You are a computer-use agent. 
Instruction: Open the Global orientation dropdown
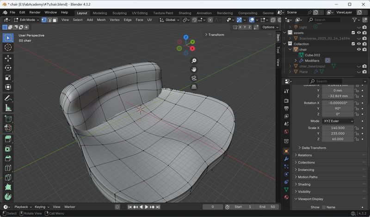click(x=169, y=20)
